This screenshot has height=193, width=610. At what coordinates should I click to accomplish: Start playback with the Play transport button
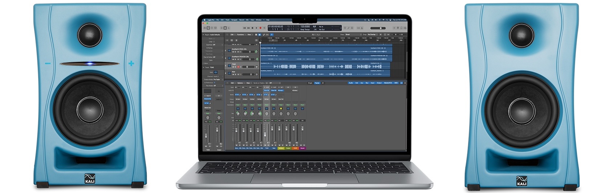coord(256,28)
